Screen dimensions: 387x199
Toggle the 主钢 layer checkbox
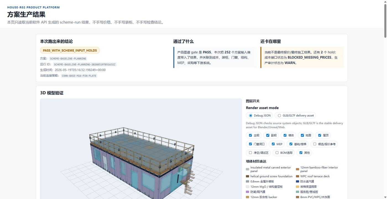[x=250, y=135]
